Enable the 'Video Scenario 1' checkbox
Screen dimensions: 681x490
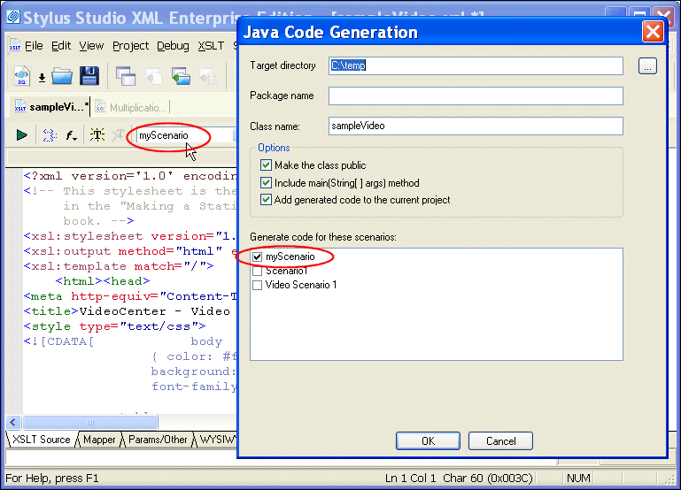pyautogui.click(x=258, y=285)
